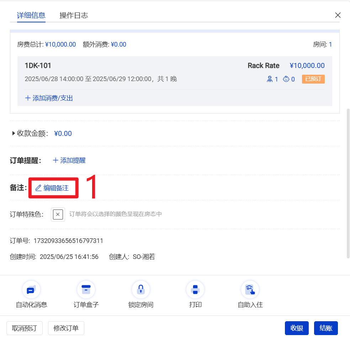Open the 订单特殊色 color picker box
350x339 pixels.
click(x=58, y=214)
